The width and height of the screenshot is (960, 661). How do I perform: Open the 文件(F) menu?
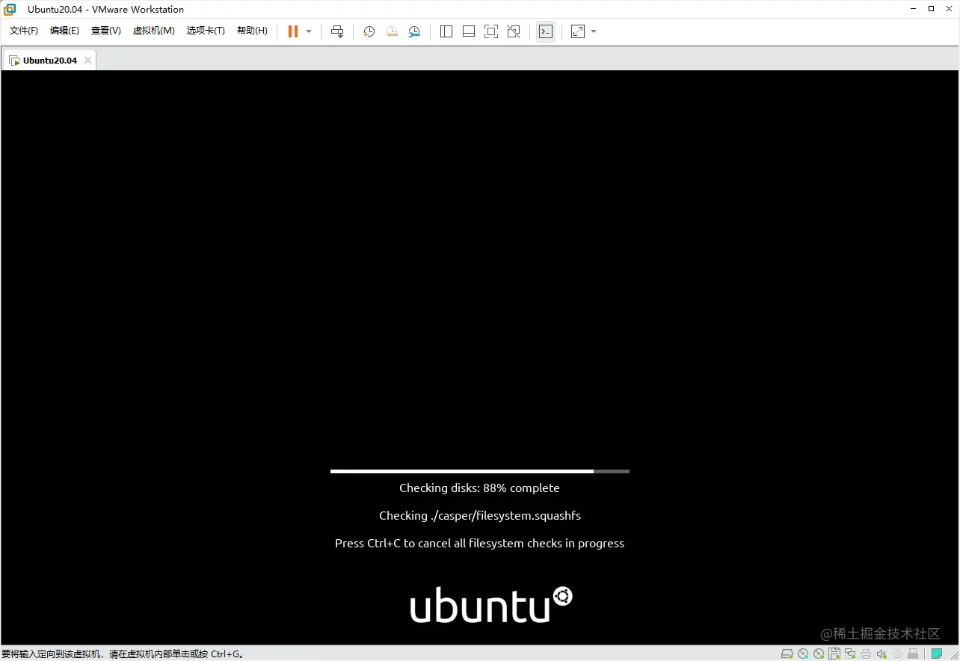coord(24,31)
